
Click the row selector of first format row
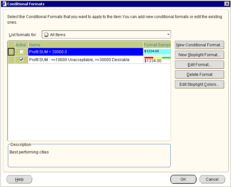pos(11,52)
